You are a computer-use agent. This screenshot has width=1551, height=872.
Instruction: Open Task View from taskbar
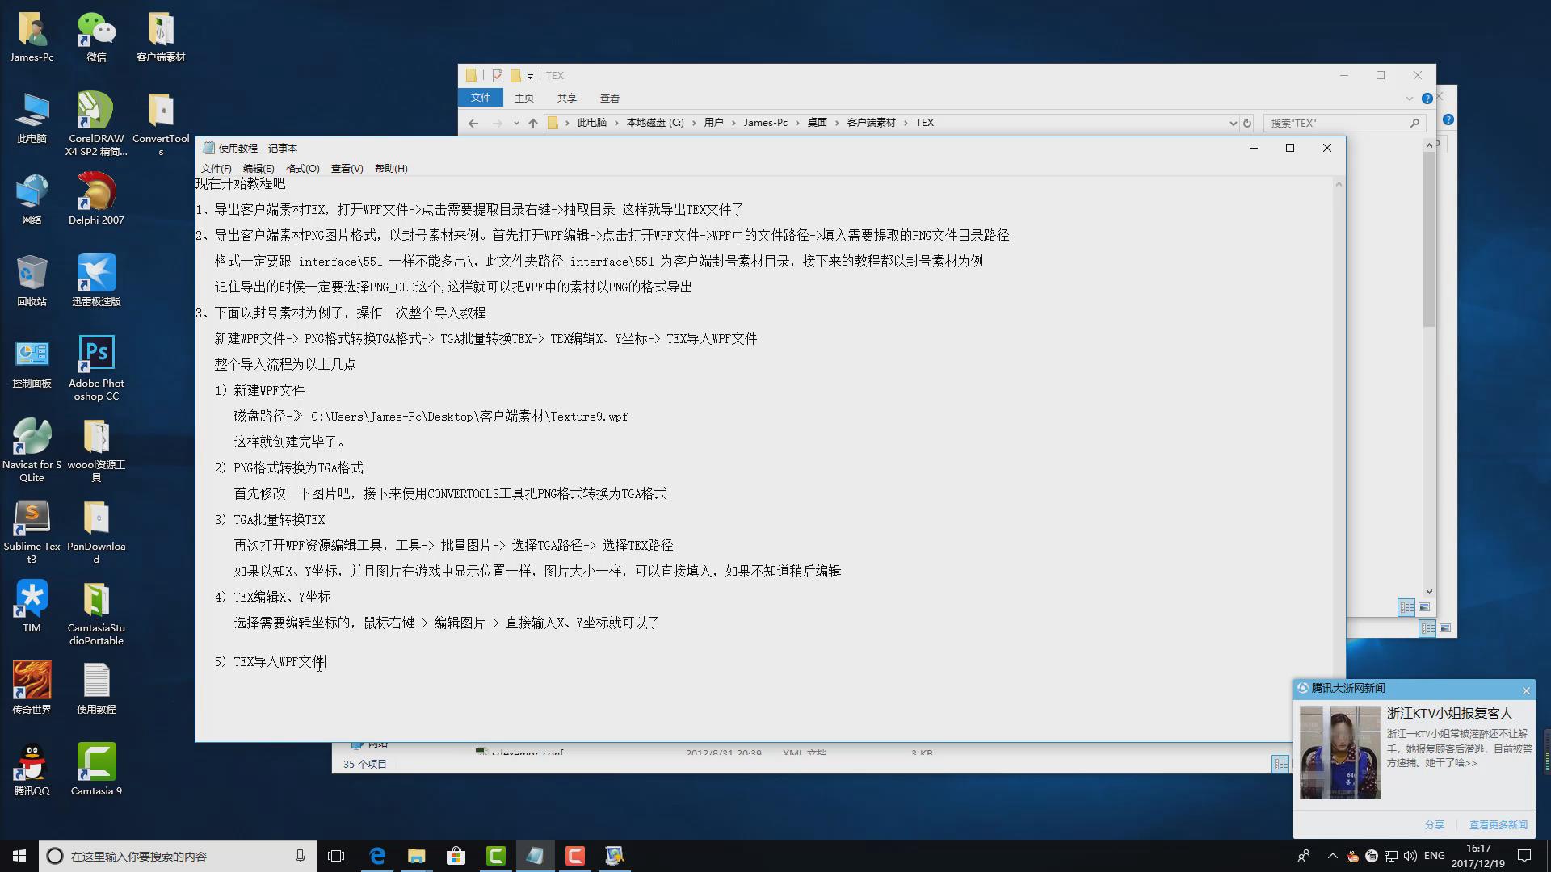click(336, 856)
